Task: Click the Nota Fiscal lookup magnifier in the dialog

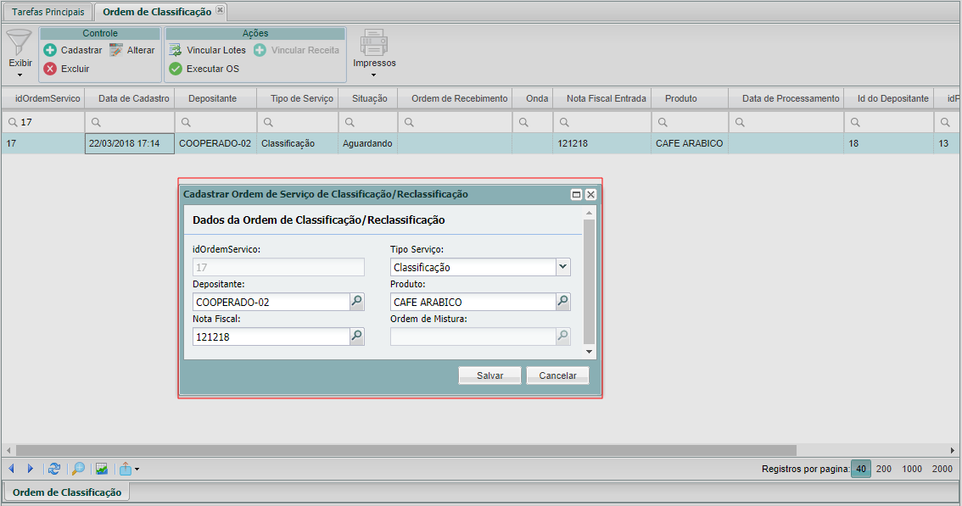Action: pos(357,336)
